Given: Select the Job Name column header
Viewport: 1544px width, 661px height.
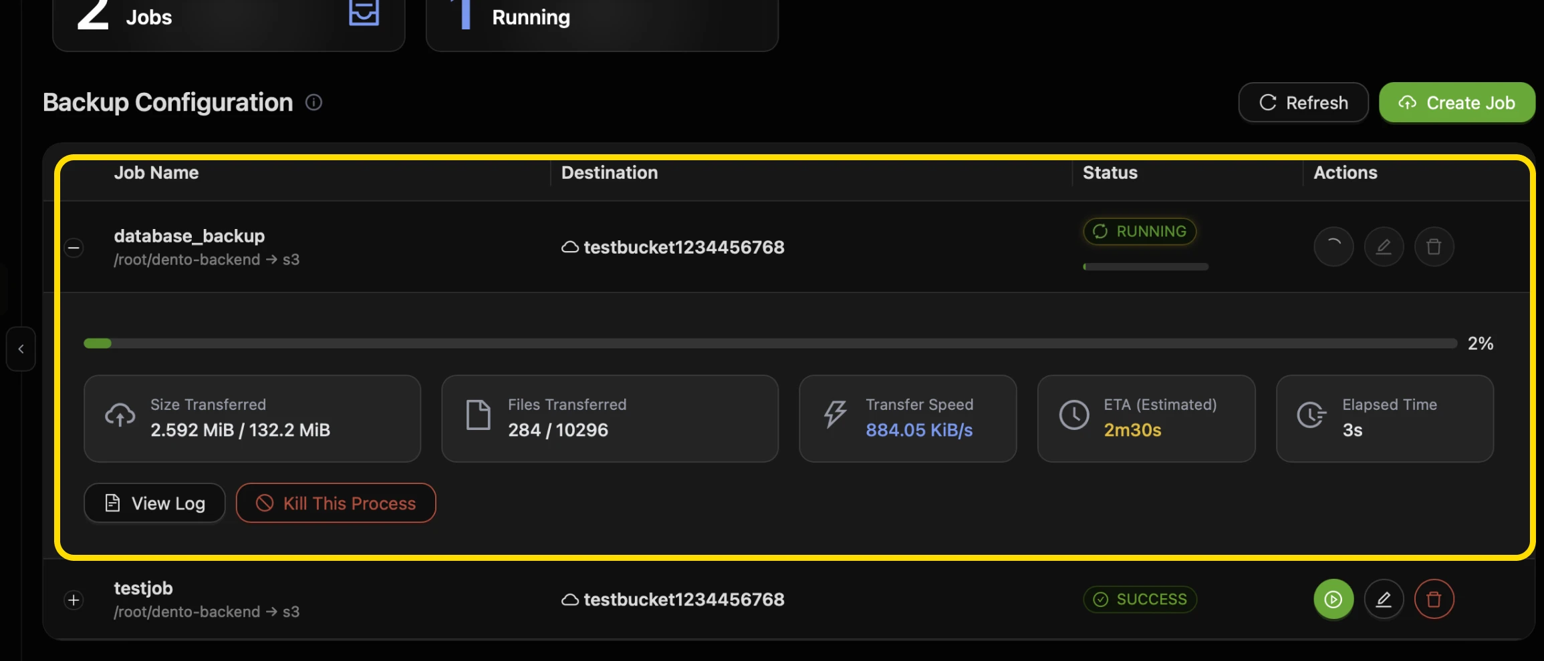Looking at the screenshot, I should tap(156, 172).
